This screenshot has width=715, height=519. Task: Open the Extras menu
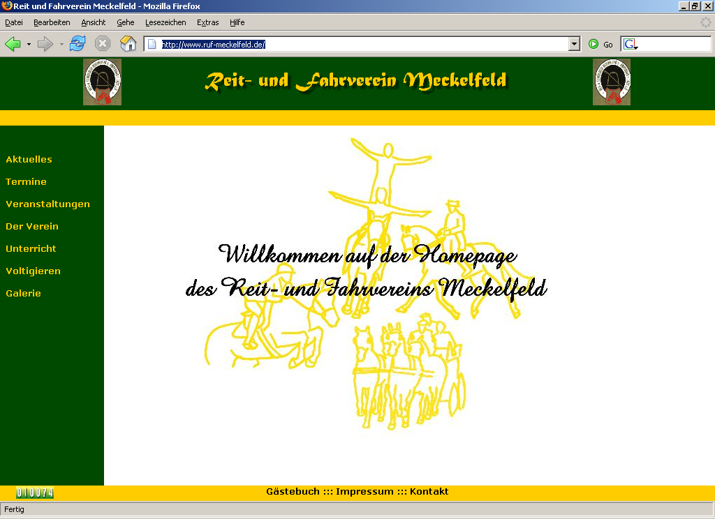point(207,22)
